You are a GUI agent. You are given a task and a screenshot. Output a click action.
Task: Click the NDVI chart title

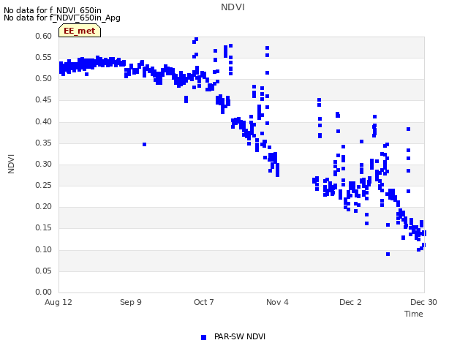pos(233,7)
